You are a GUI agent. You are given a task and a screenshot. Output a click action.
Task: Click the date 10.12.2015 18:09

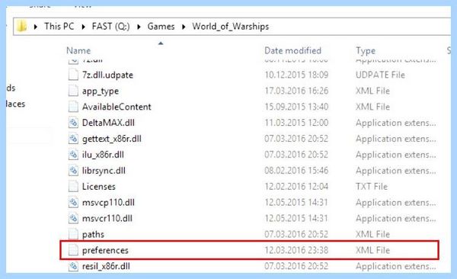296,75
